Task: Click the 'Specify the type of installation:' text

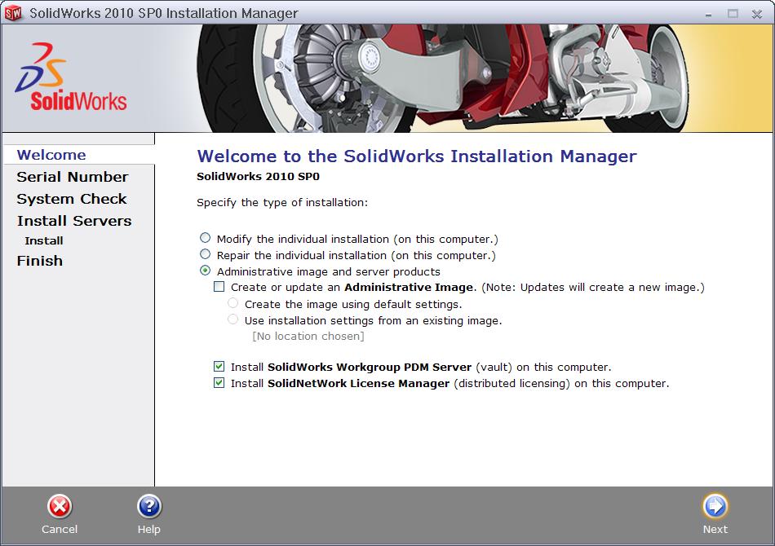Action: click(x=282, y=203)
